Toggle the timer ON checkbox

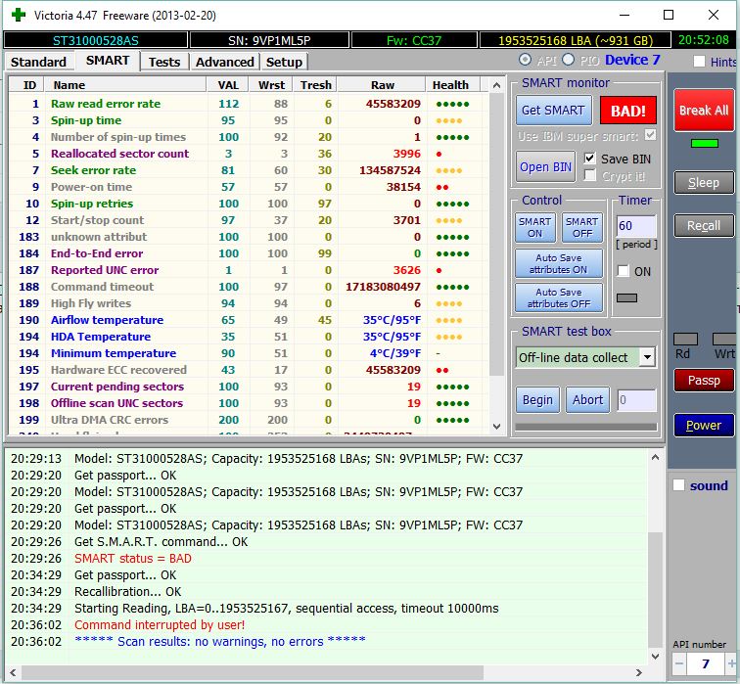tap(623, 271)
